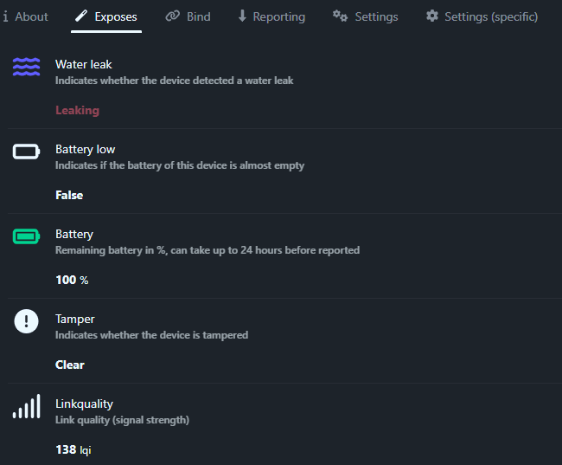Viewport: 562px width, 465px height.
Task: Click the 138 lqi link quality value
Action: pos(73,449)
